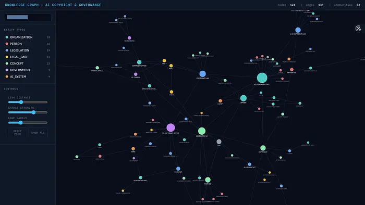Select the yellow PART 3 node
The height and width of the screenshot is (205, 365).
[164, 60]
